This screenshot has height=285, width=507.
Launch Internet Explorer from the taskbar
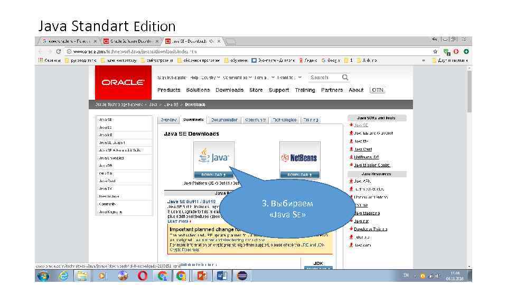[63, 275]
